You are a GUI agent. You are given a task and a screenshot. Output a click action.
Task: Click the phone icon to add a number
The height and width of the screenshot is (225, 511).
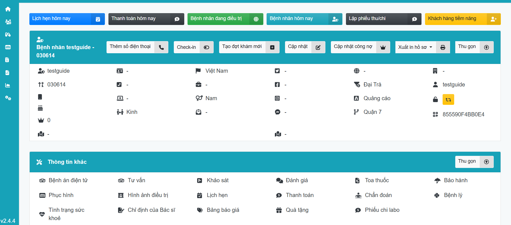(x=161, y=47)
